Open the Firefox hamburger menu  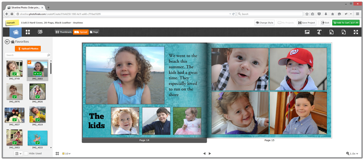358,14
